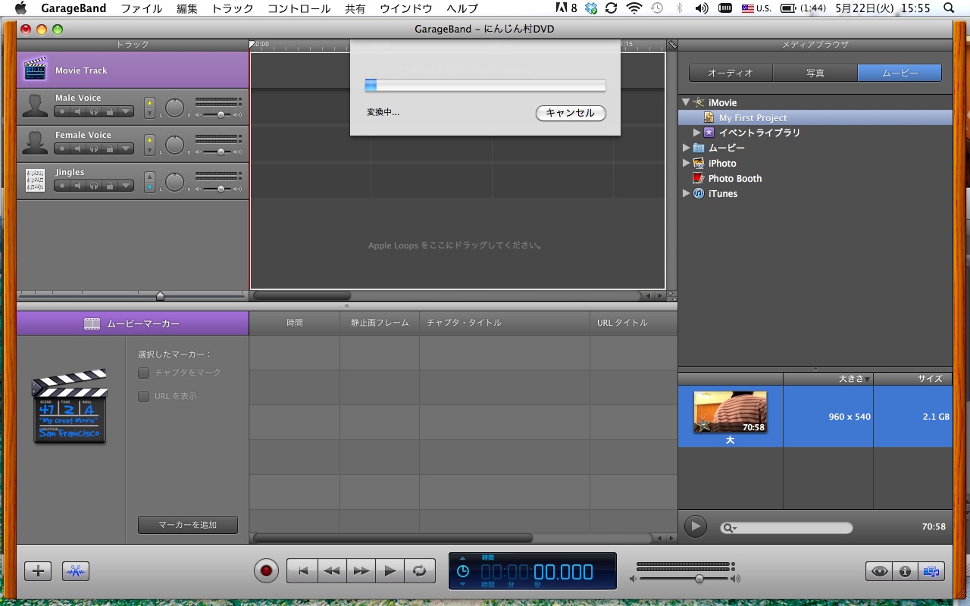Switch media browser to 写真 tab
The height and width of the screenshot is (606, 970).
[x=815, y=73]
